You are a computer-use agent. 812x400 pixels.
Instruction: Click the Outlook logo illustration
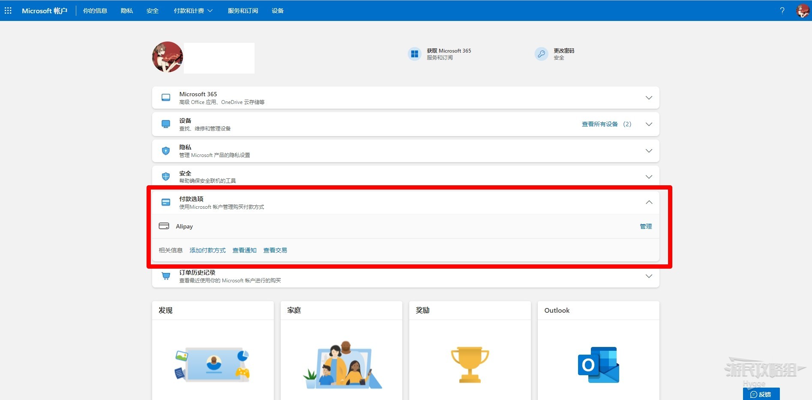point(599,365)
